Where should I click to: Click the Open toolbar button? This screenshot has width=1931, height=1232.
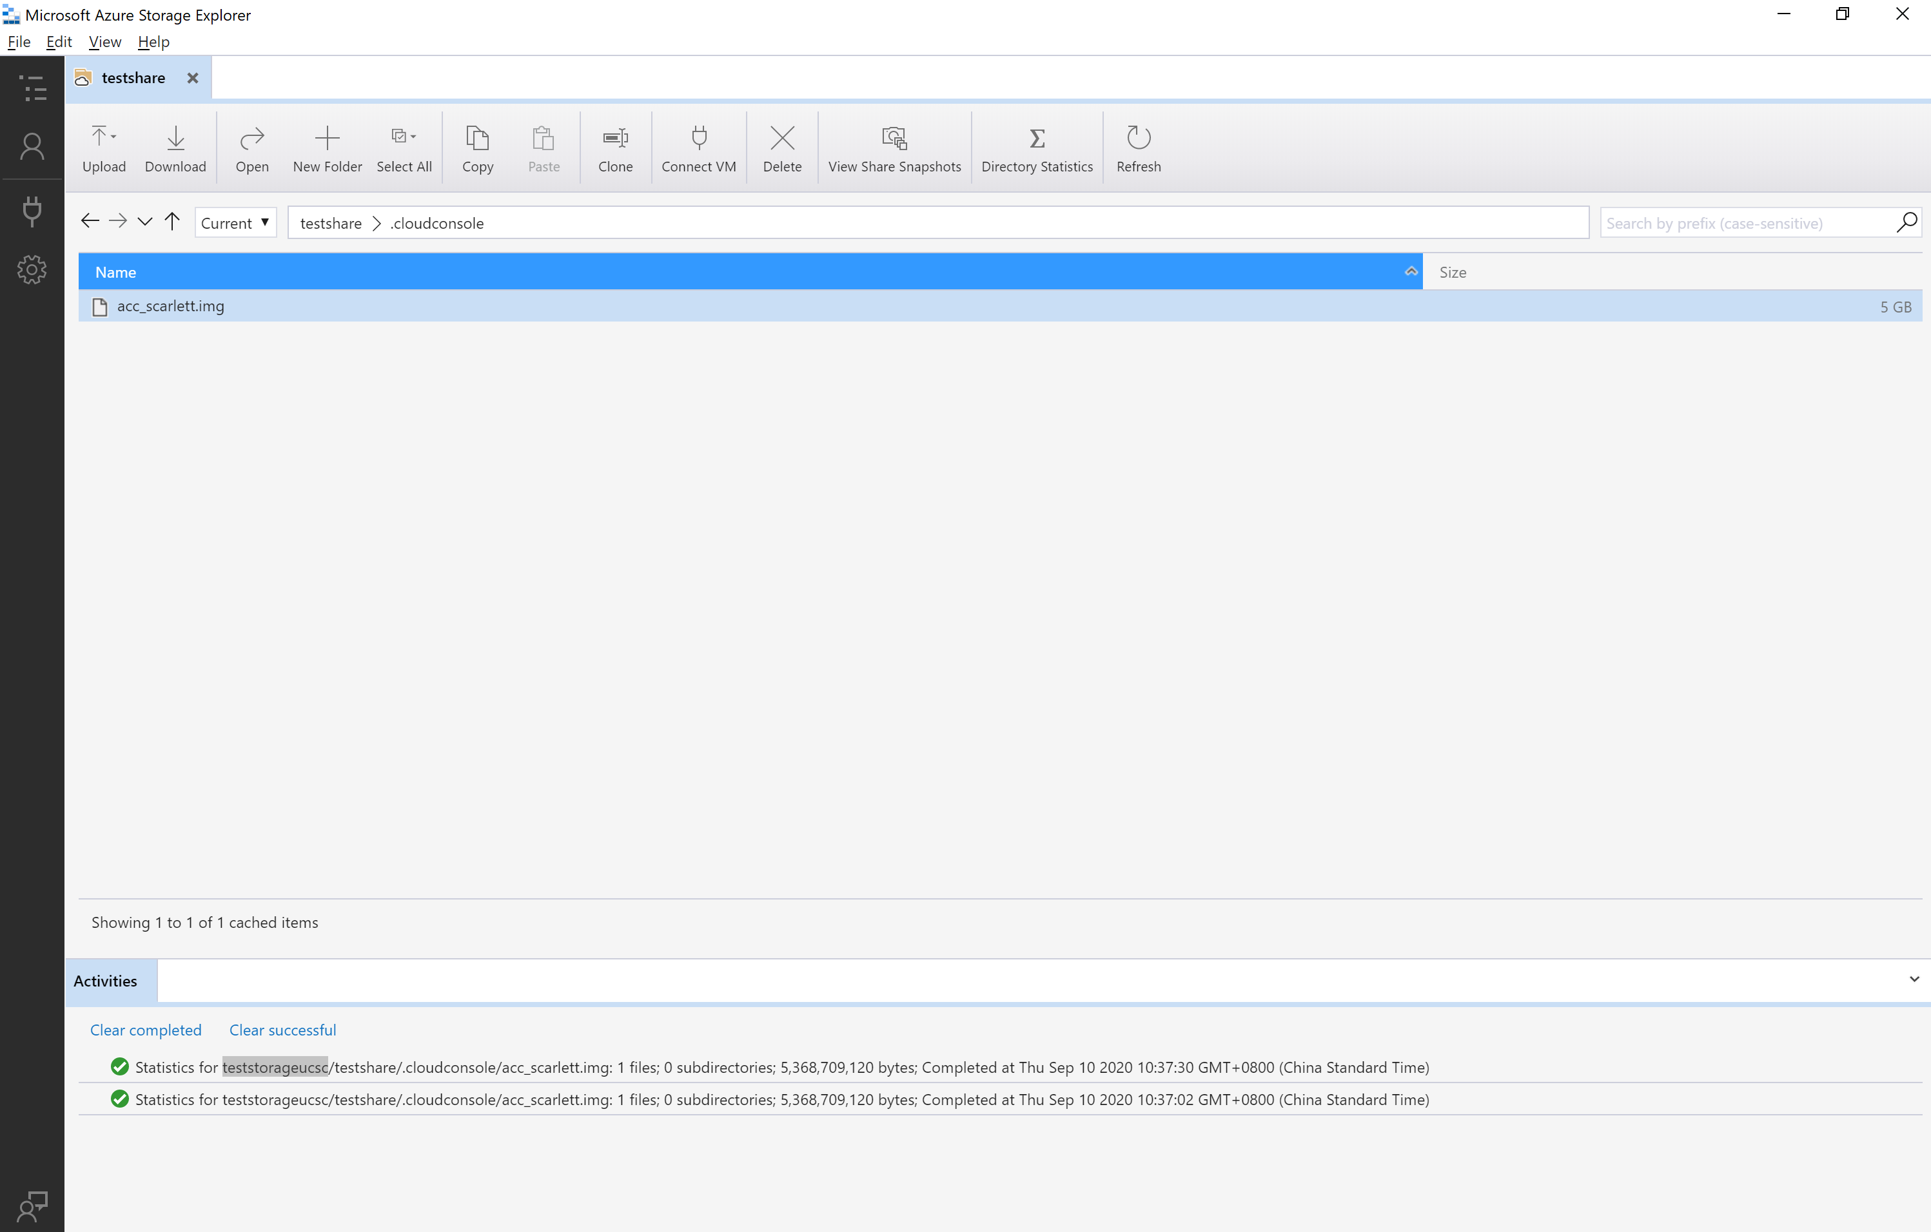coord(252,149)
